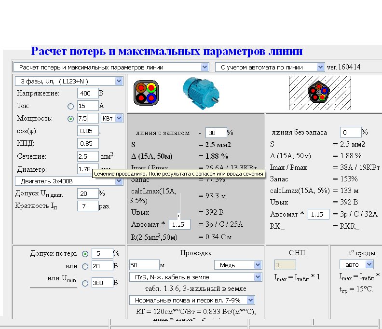Open the '3 фазы, Uл' phase dropdown
This screenshot has width=382, height=329.
69,81
